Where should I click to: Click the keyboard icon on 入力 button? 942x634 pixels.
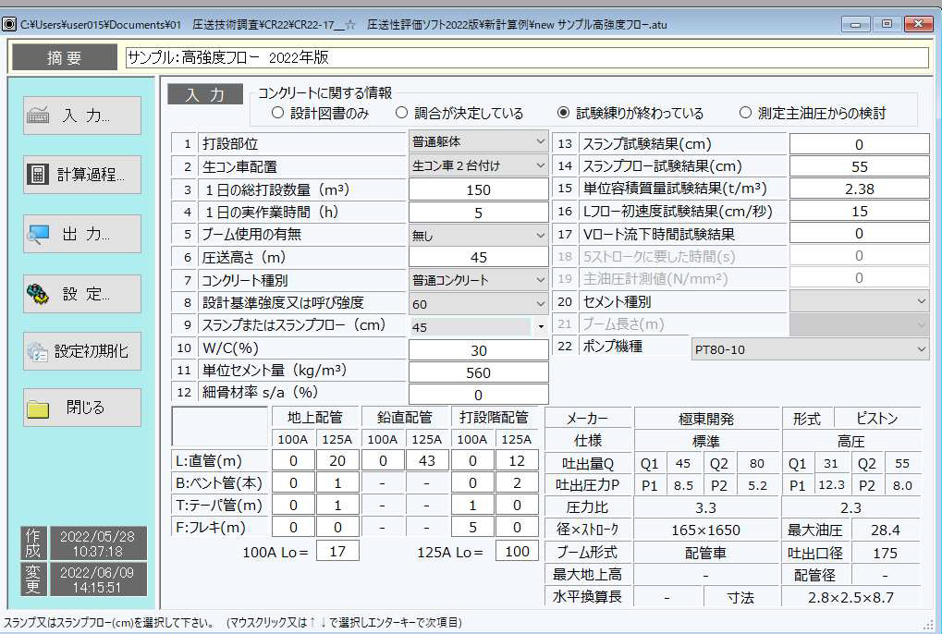click(x=38, y=115)
